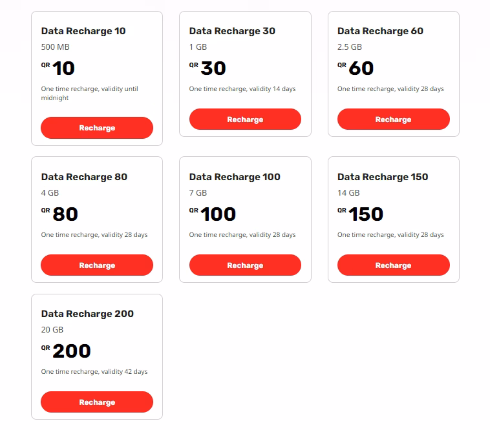Tap Recharge on the 14 GB plan
The image size is (490, 430).
point(393,265)
